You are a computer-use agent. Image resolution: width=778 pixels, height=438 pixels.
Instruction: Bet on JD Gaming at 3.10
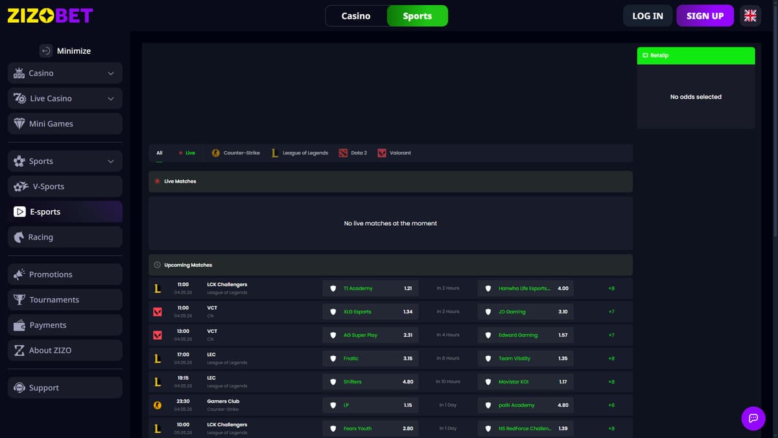click(x=526, y=311)
